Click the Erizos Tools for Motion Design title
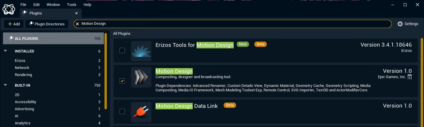 pos(194,45)
